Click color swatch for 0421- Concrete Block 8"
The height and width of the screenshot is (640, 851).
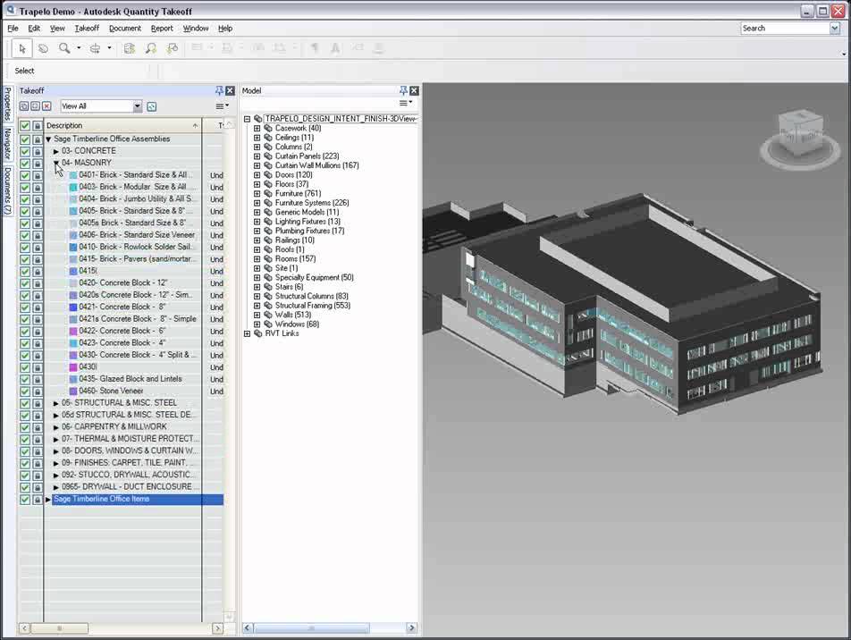point(73,307)
